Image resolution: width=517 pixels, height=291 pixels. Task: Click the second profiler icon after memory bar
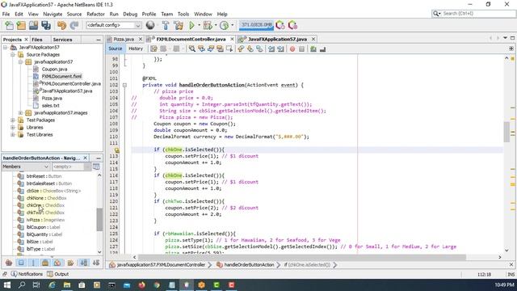[x=292, y=25]
